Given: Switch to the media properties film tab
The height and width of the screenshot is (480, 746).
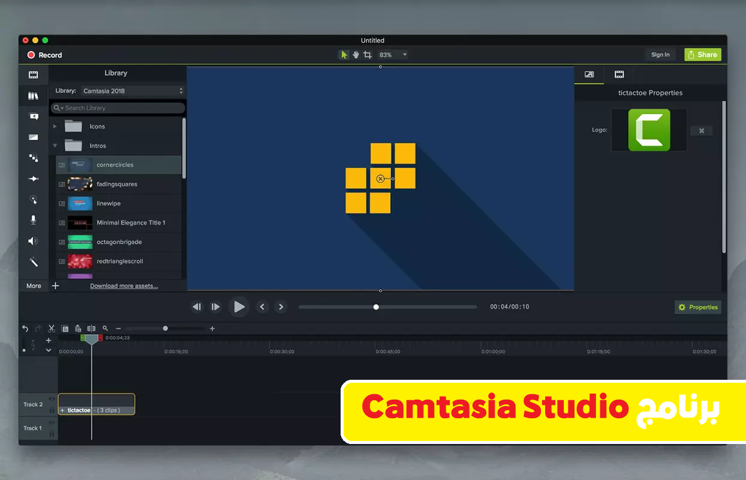Looking at the screenshot, I should pos(619,74).
